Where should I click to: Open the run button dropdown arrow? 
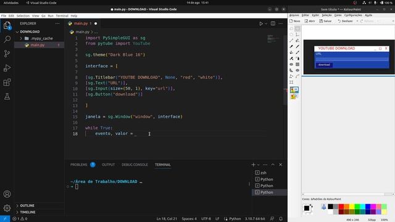pos(266,23)
